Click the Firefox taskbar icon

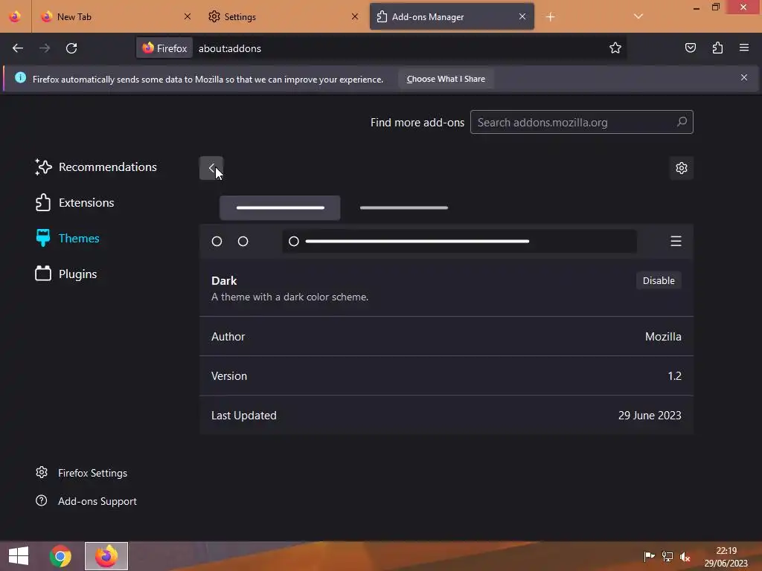106,556
